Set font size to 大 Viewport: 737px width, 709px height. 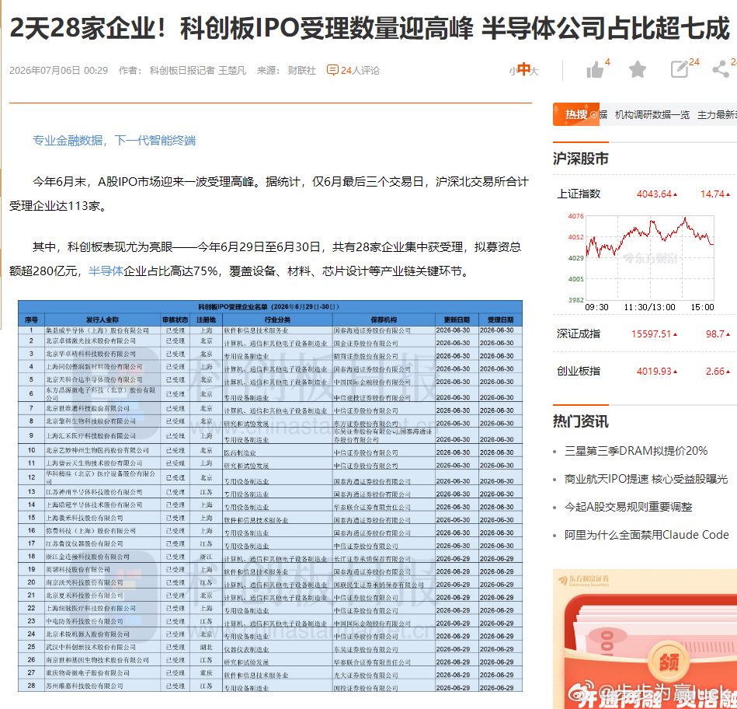(x=534, y=71)
